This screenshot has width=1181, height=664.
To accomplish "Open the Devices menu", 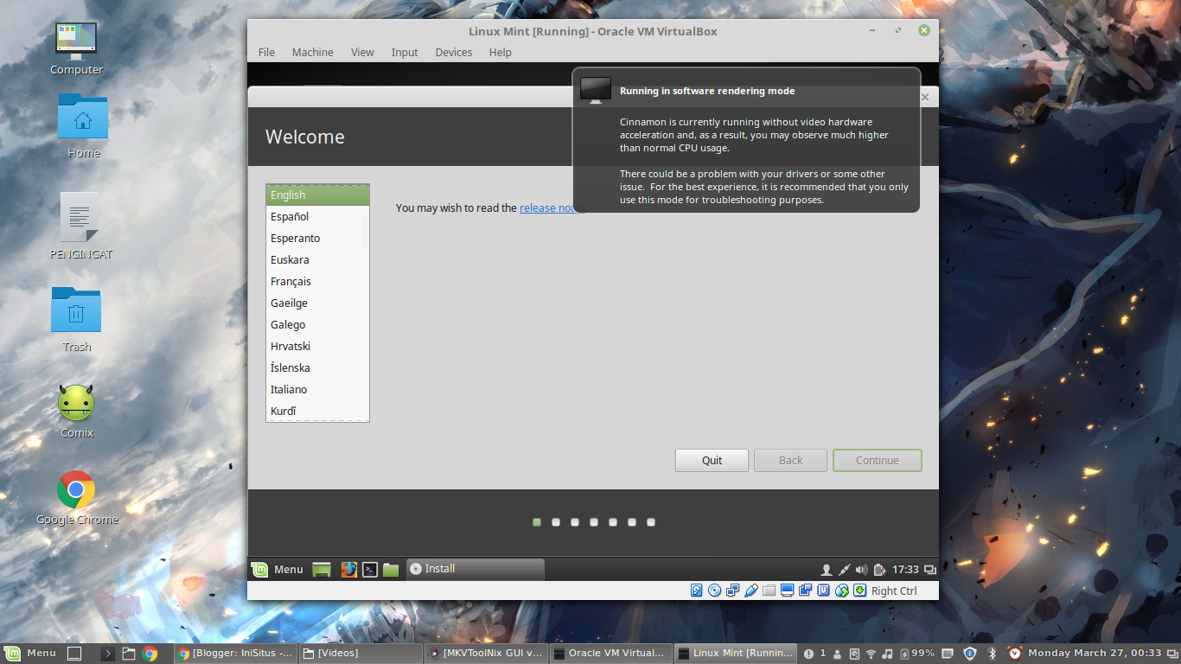I will pyautogui.click(x=454, y=52).
